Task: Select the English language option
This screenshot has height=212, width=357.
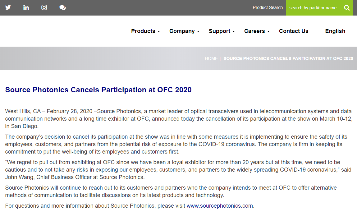Action: coord(335,31)
